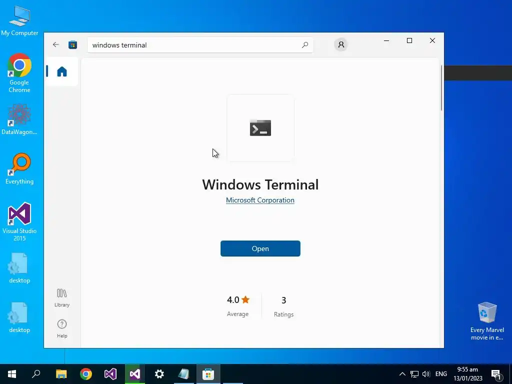
Task: Click the orange rating star
Action: coord(245,299)
